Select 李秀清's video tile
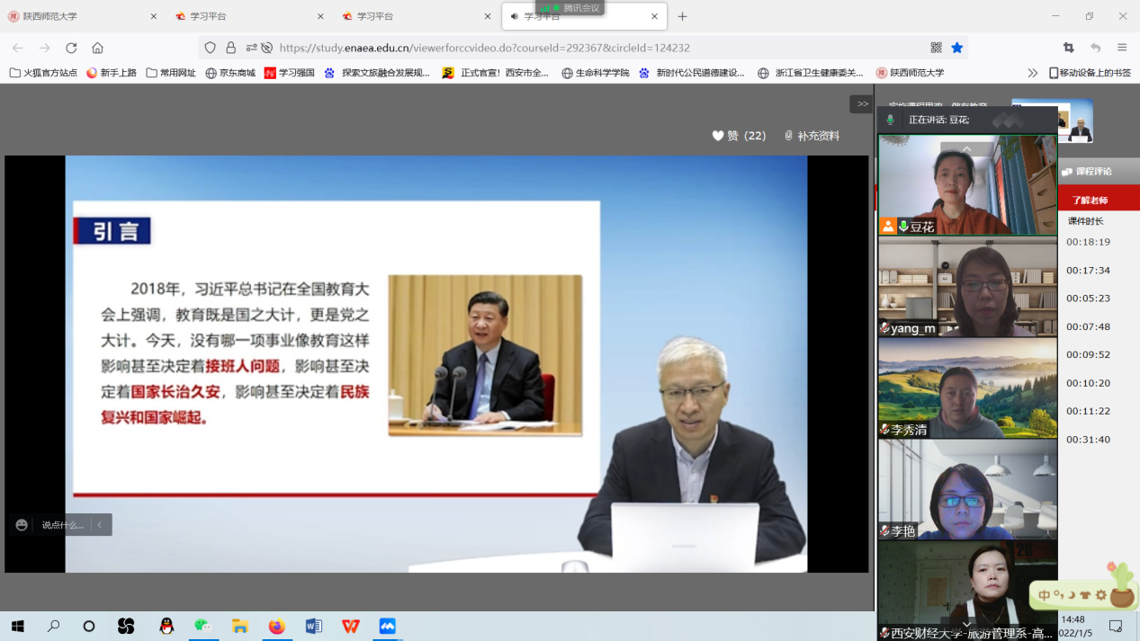 pos(967,388)
